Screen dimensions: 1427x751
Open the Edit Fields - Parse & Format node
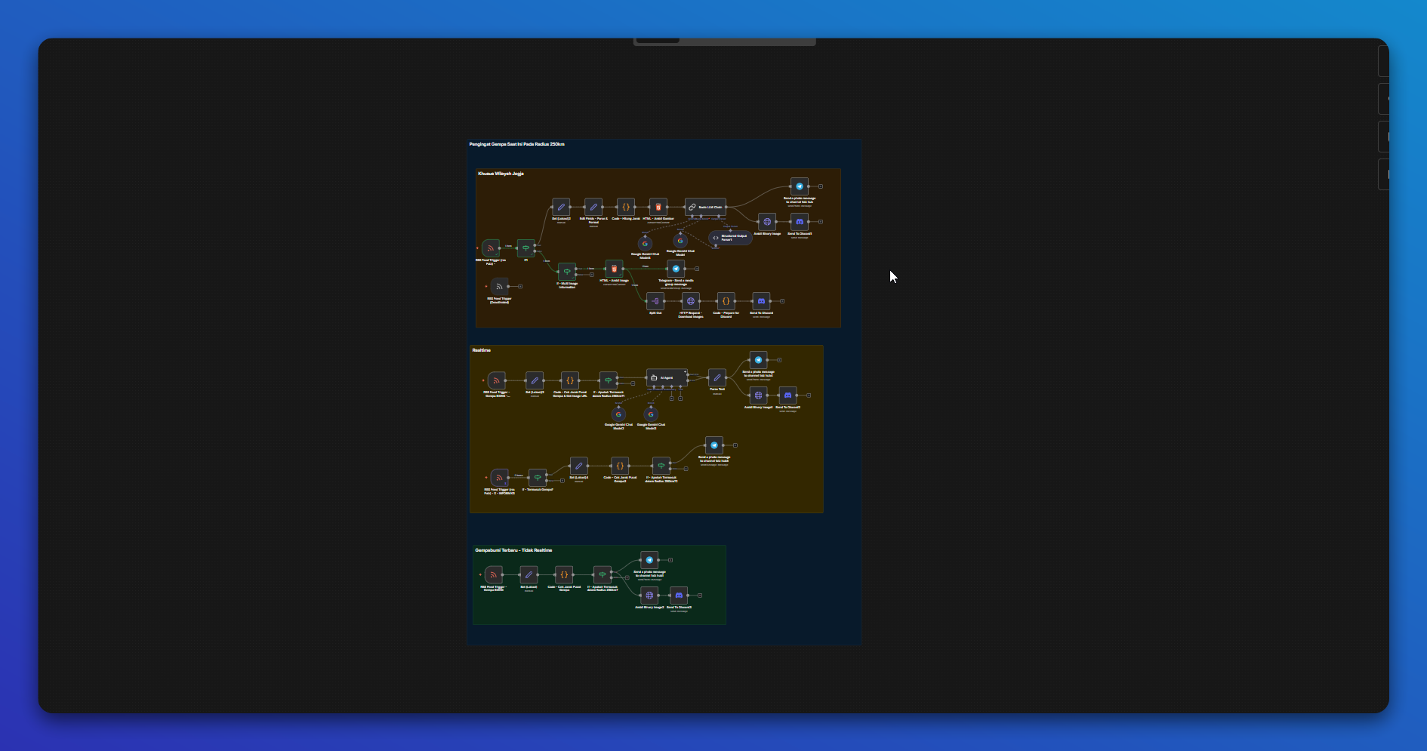click(593, 208)
